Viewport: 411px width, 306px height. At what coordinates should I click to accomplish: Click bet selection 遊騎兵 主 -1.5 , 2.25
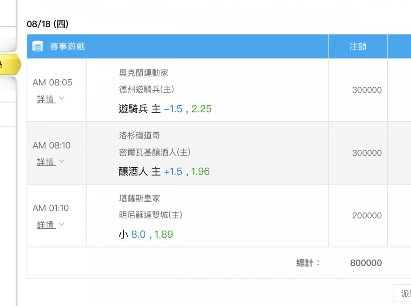[x=165, y=109]
